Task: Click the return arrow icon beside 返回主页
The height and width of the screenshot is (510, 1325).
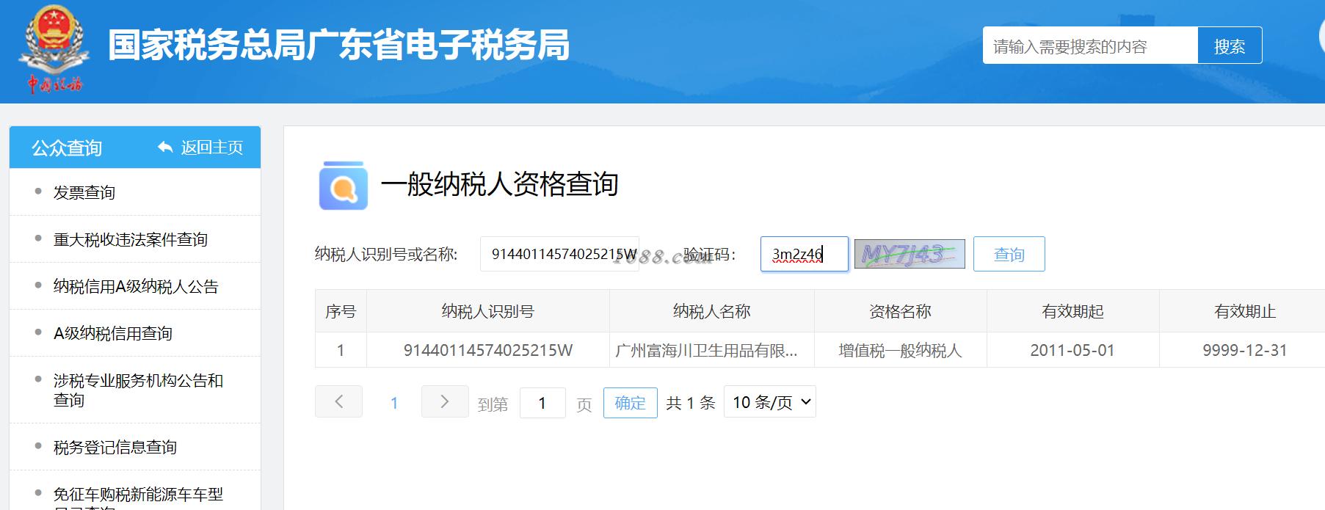Action: [165, 147]
